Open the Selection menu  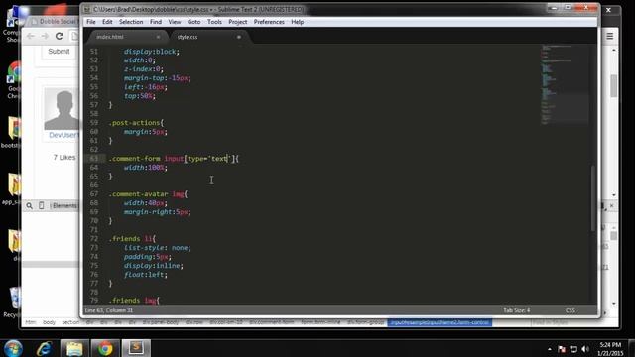131,22
